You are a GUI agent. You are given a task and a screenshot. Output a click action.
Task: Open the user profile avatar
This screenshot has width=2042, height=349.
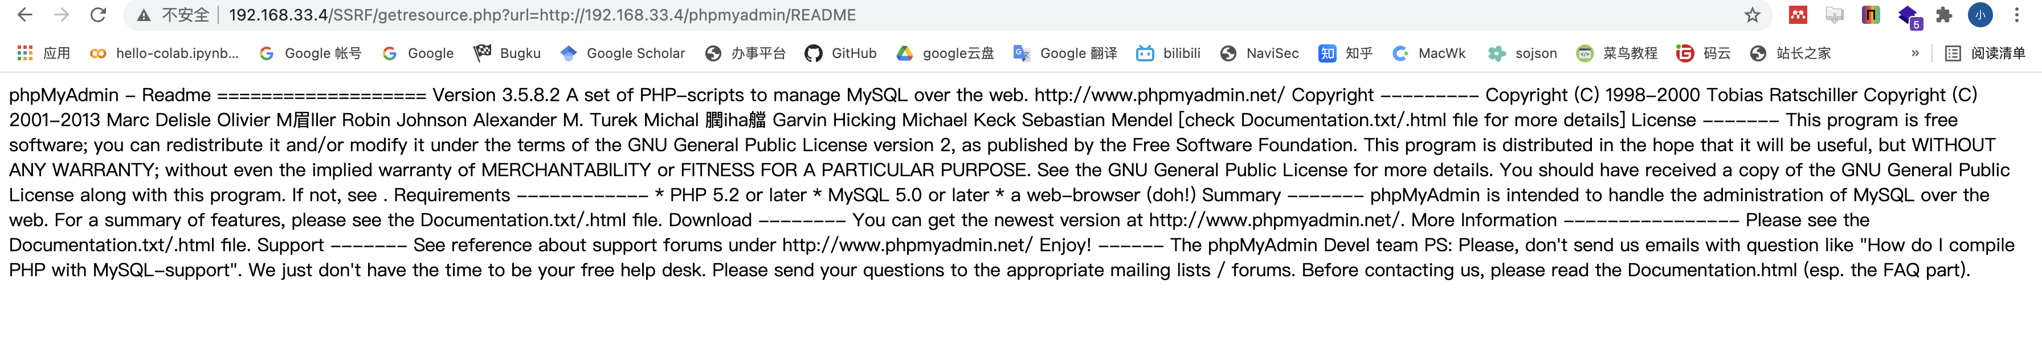(x=1980, y=15)
